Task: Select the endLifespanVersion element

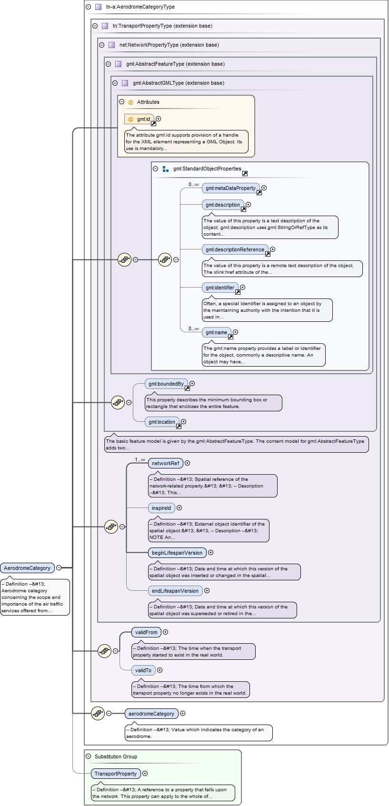Action: (x=175, y=591)
